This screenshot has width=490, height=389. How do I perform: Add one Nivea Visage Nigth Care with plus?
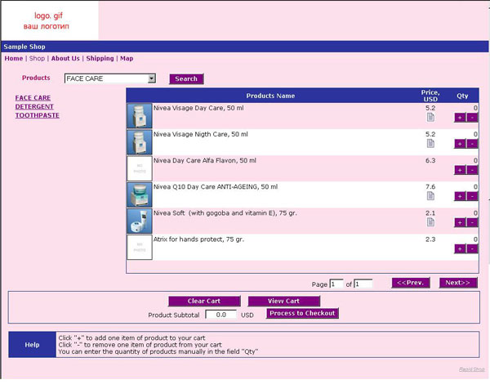click(x=460, y=144)
